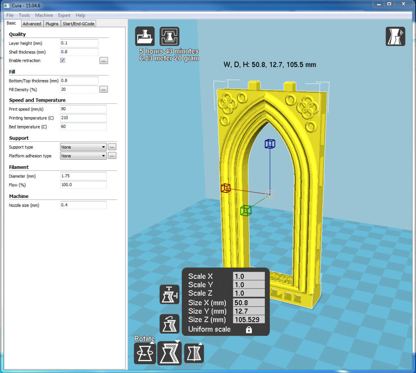
Task: Open Support type ellipsis settings button
Action: click(x=112, y=147)
